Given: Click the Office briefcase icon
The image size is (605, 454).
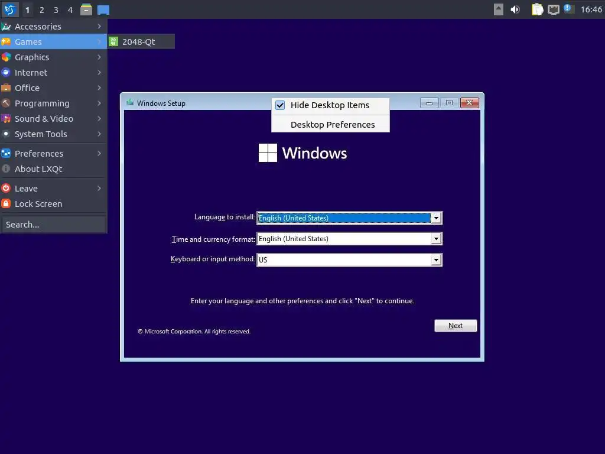Looking at the screenshot, I should pos(6,88).
